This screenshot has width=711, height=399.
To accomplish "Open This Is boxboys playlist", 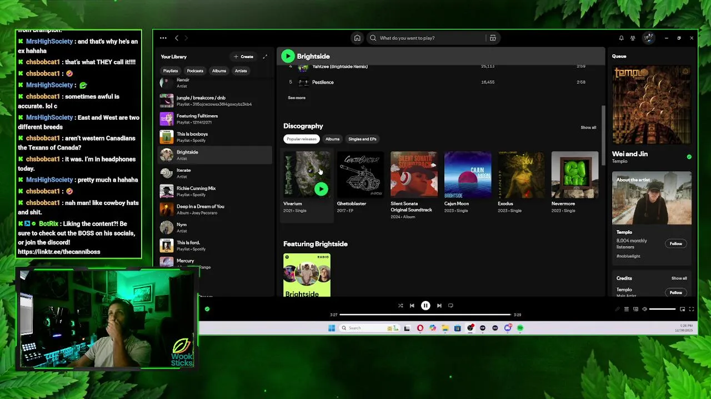I will tap(215, 137).
